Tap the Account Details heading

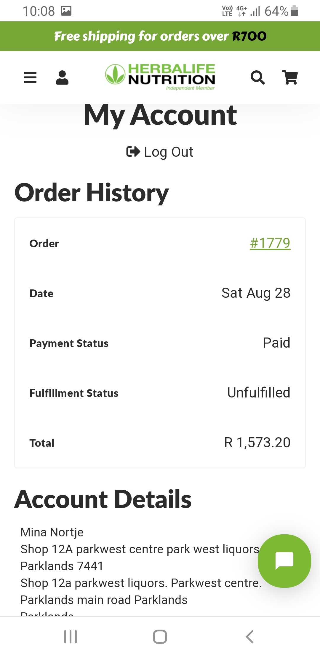tap(103, 499)
